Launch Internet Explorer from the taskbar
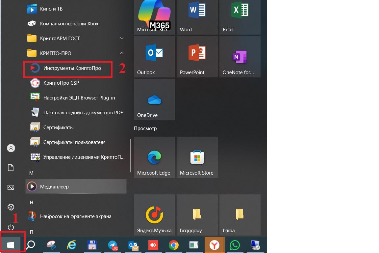The width and height of the screenshot is (379, 253). [71, 245]
